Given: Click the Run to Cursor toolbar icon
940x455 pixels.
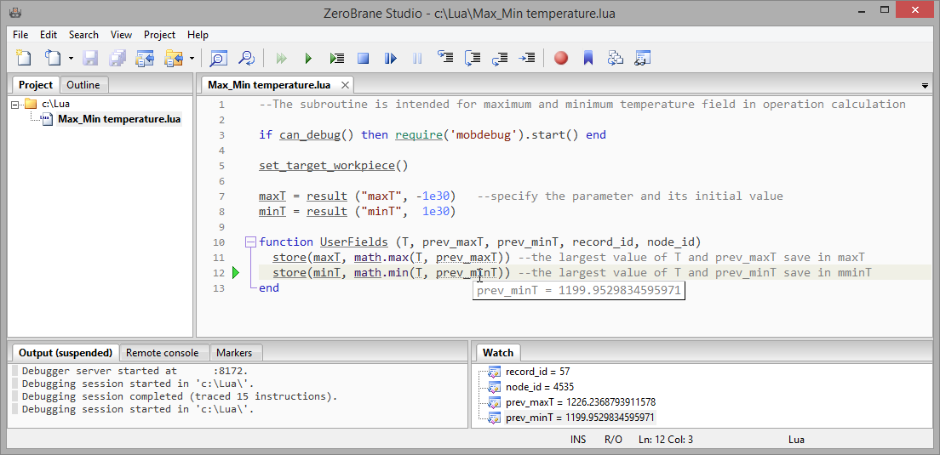Looking at the screenshot, I should pyautogui.click(x=528, y=58).
